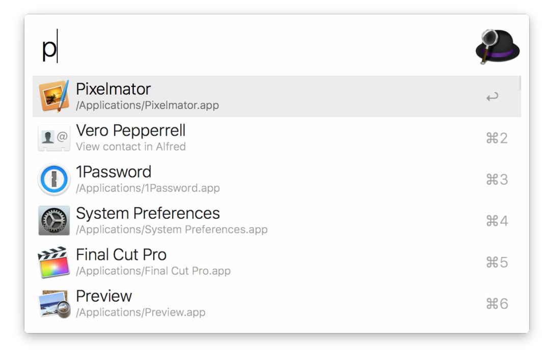Open Preview from the results list
The height and width of the screenshot is (352, 550).
(104, 296)
